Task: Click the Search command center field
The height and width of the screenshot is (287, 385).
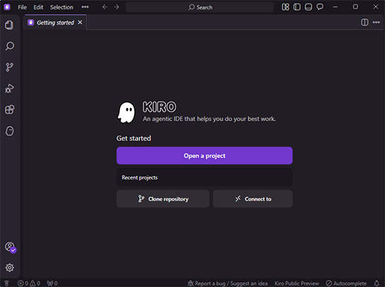Action: click(x=200, y=7)
